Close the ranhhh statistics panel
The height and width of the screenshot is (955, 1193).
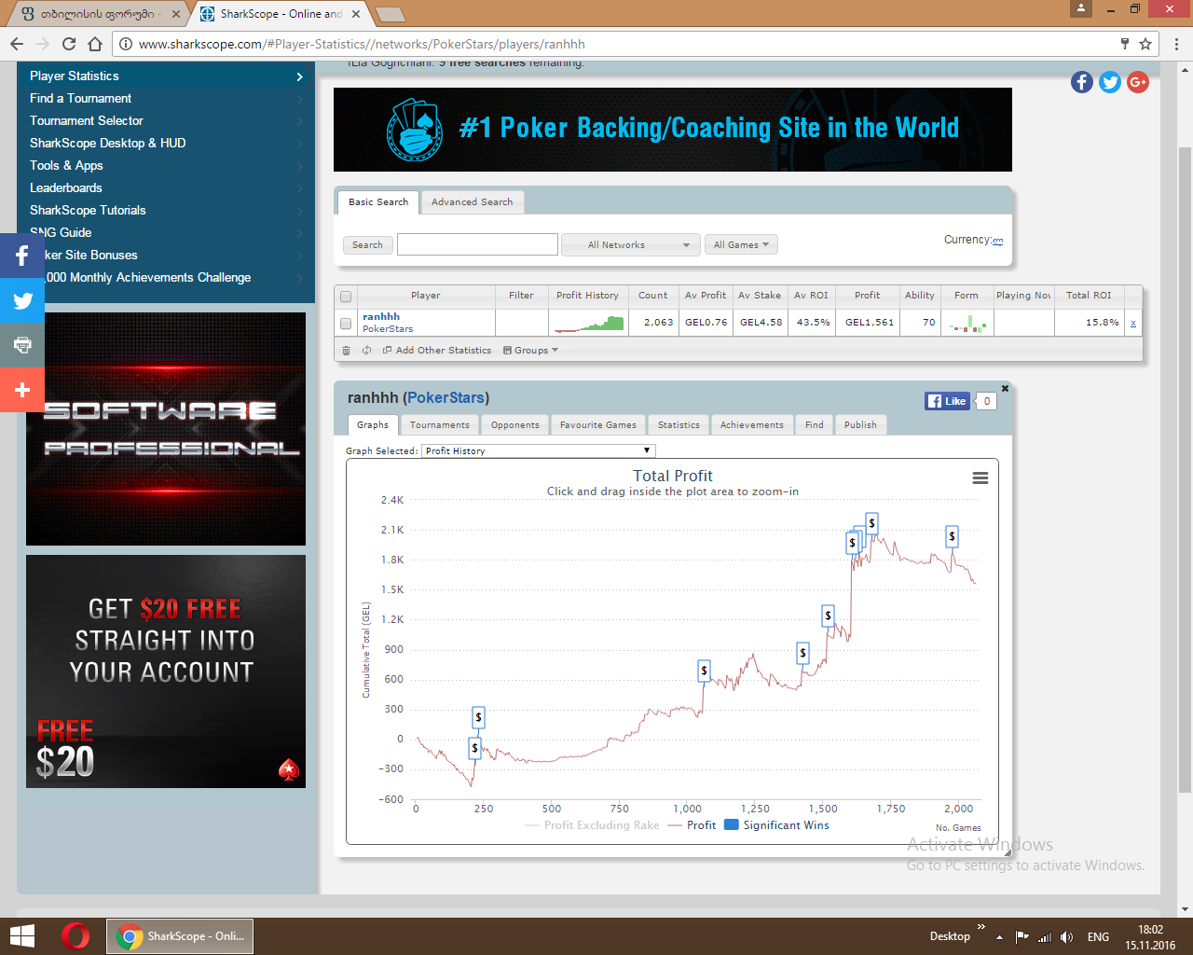click(x=1006, y=388)
